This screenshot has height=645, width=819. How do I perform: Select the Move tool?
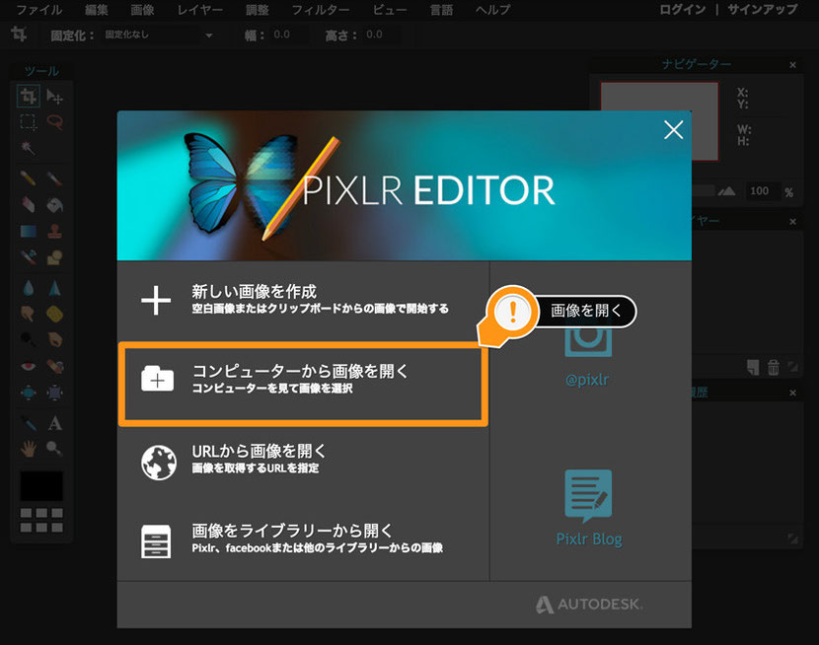54,97
